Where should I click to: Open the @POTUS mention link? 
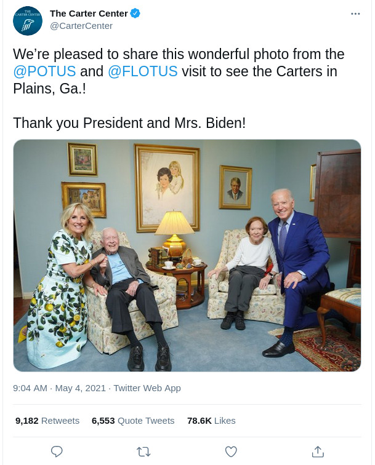(44, 71)
